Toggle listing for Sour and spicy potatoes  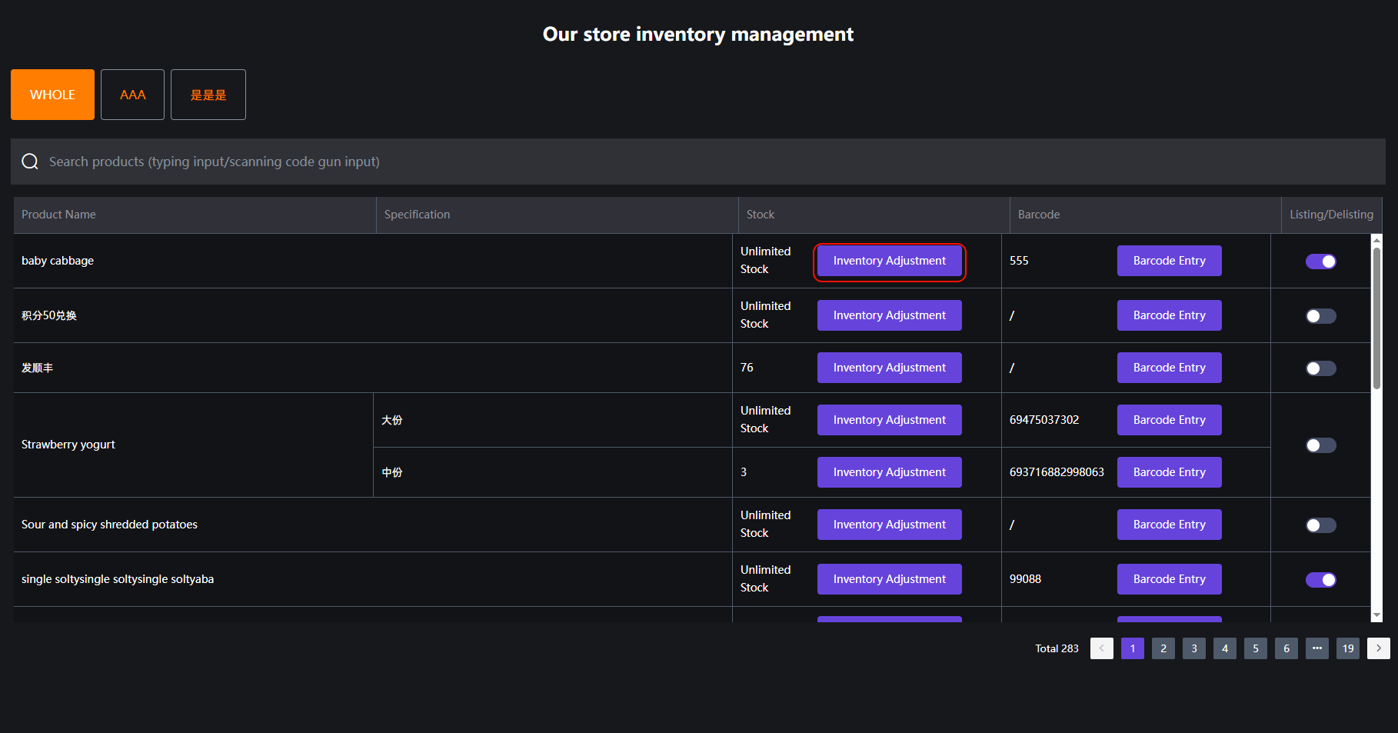point(1320,525)
